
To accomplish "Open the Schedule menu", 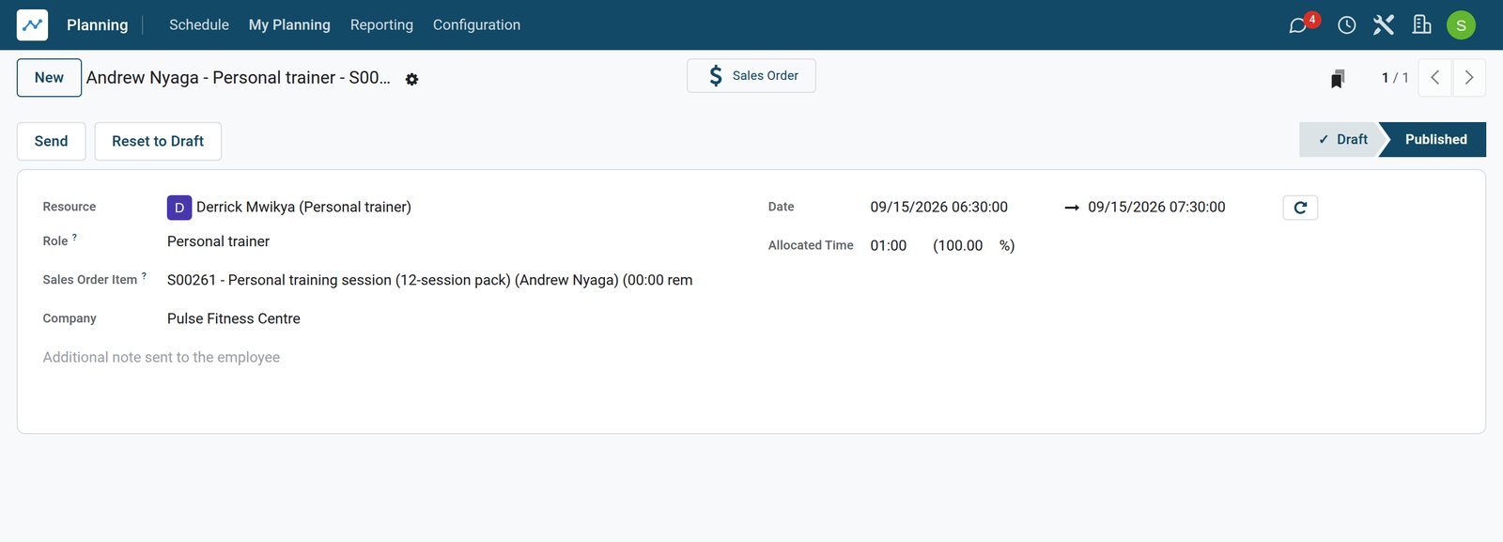I will click(199, 25).
